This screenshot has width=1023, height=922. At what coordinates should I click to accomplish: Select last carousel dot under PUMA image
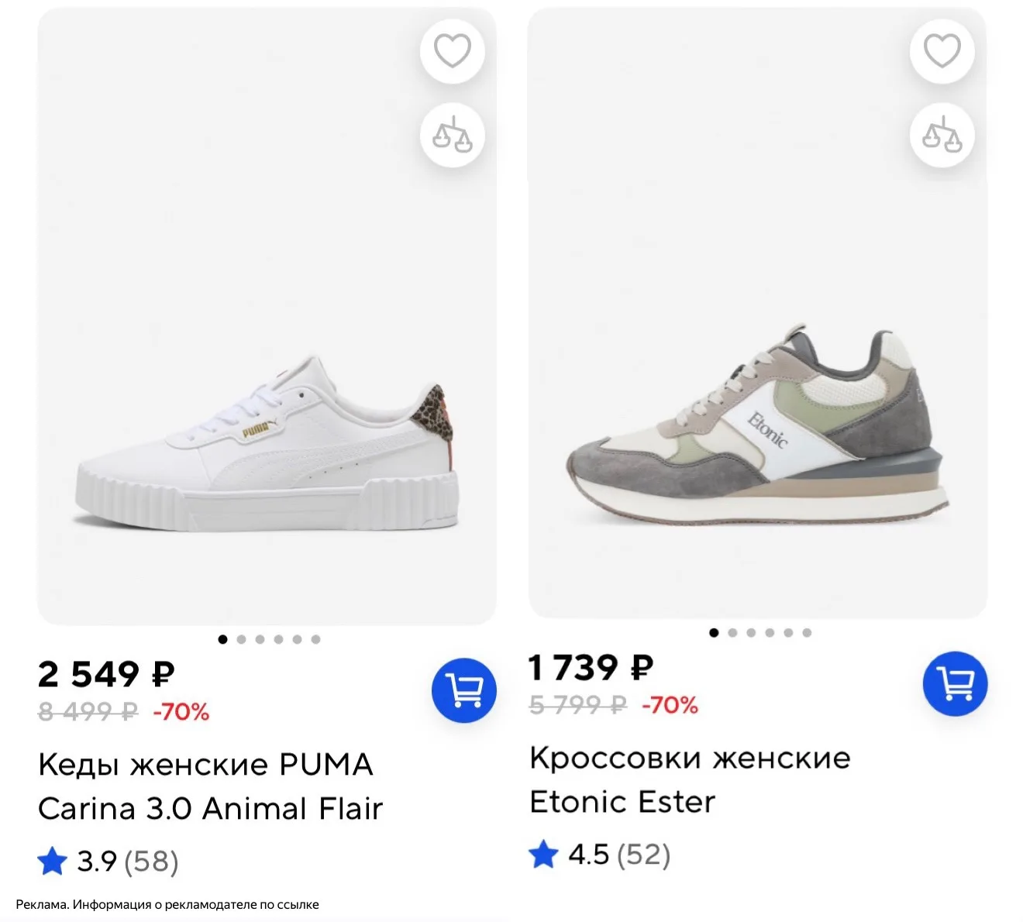click(x=315, y=639)
